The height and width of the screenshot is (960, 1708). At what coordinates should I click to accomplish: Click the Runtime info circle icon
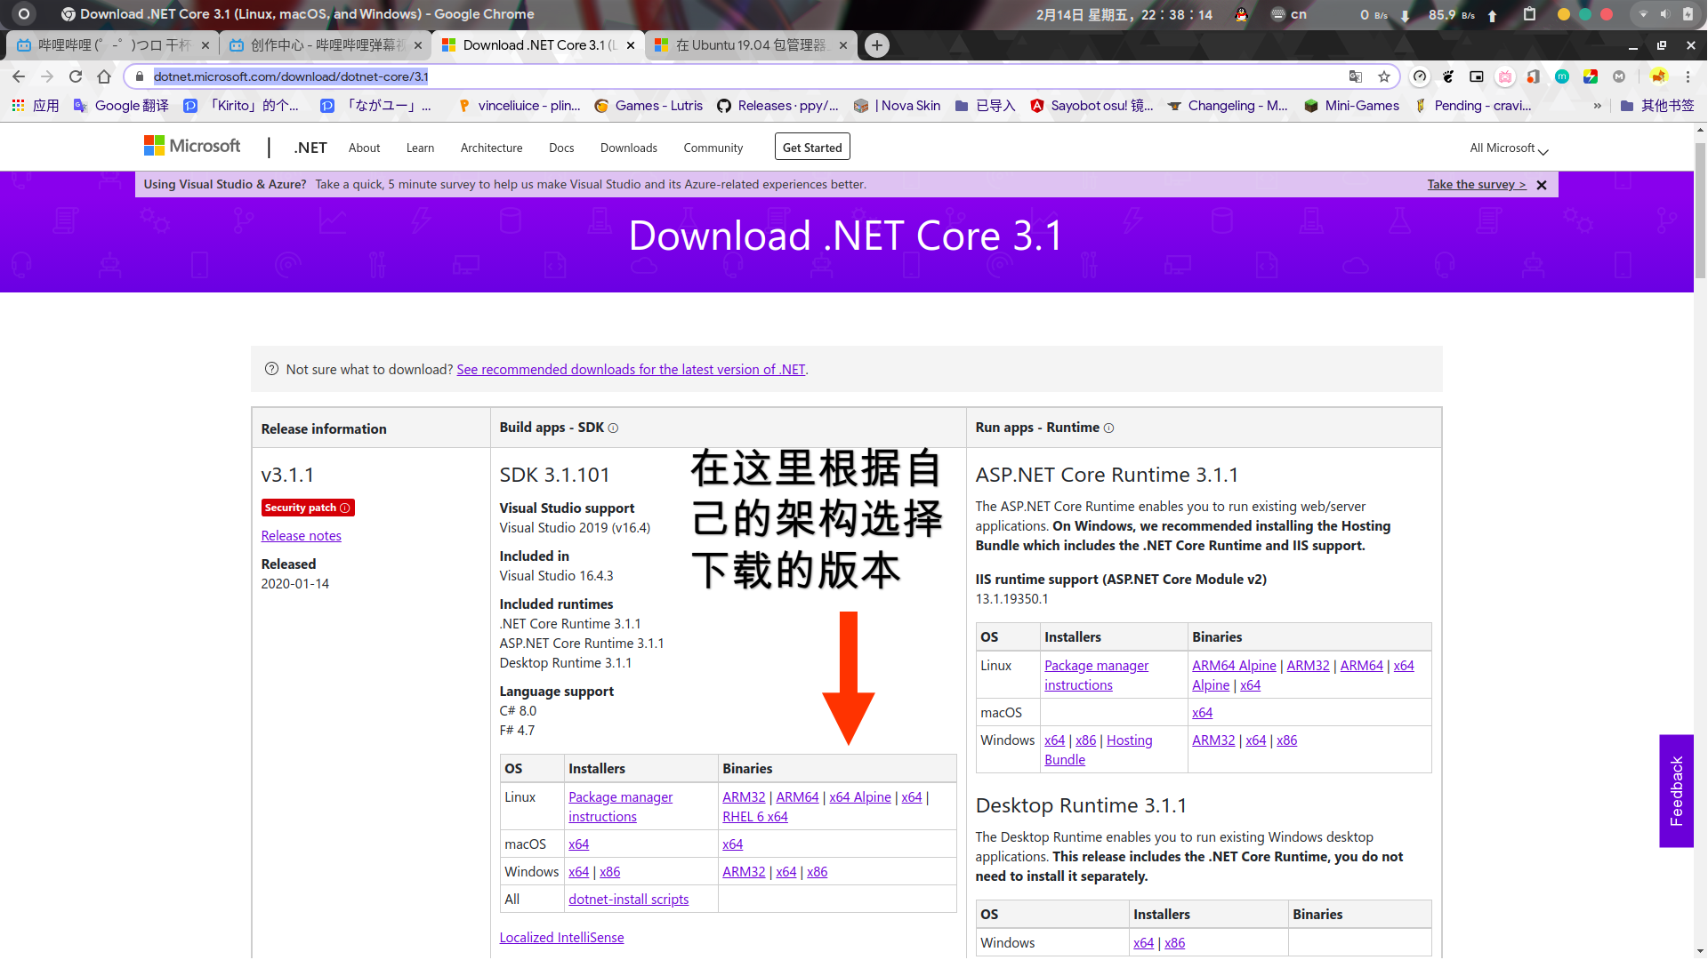[x=1108, y=428]
